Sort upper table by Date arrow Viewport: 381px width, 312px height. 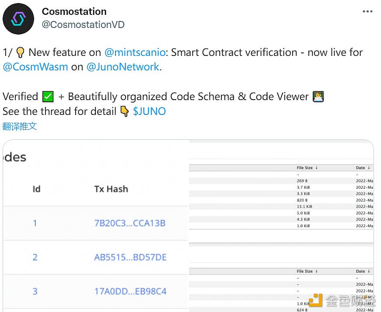click(x=369, y=168)
